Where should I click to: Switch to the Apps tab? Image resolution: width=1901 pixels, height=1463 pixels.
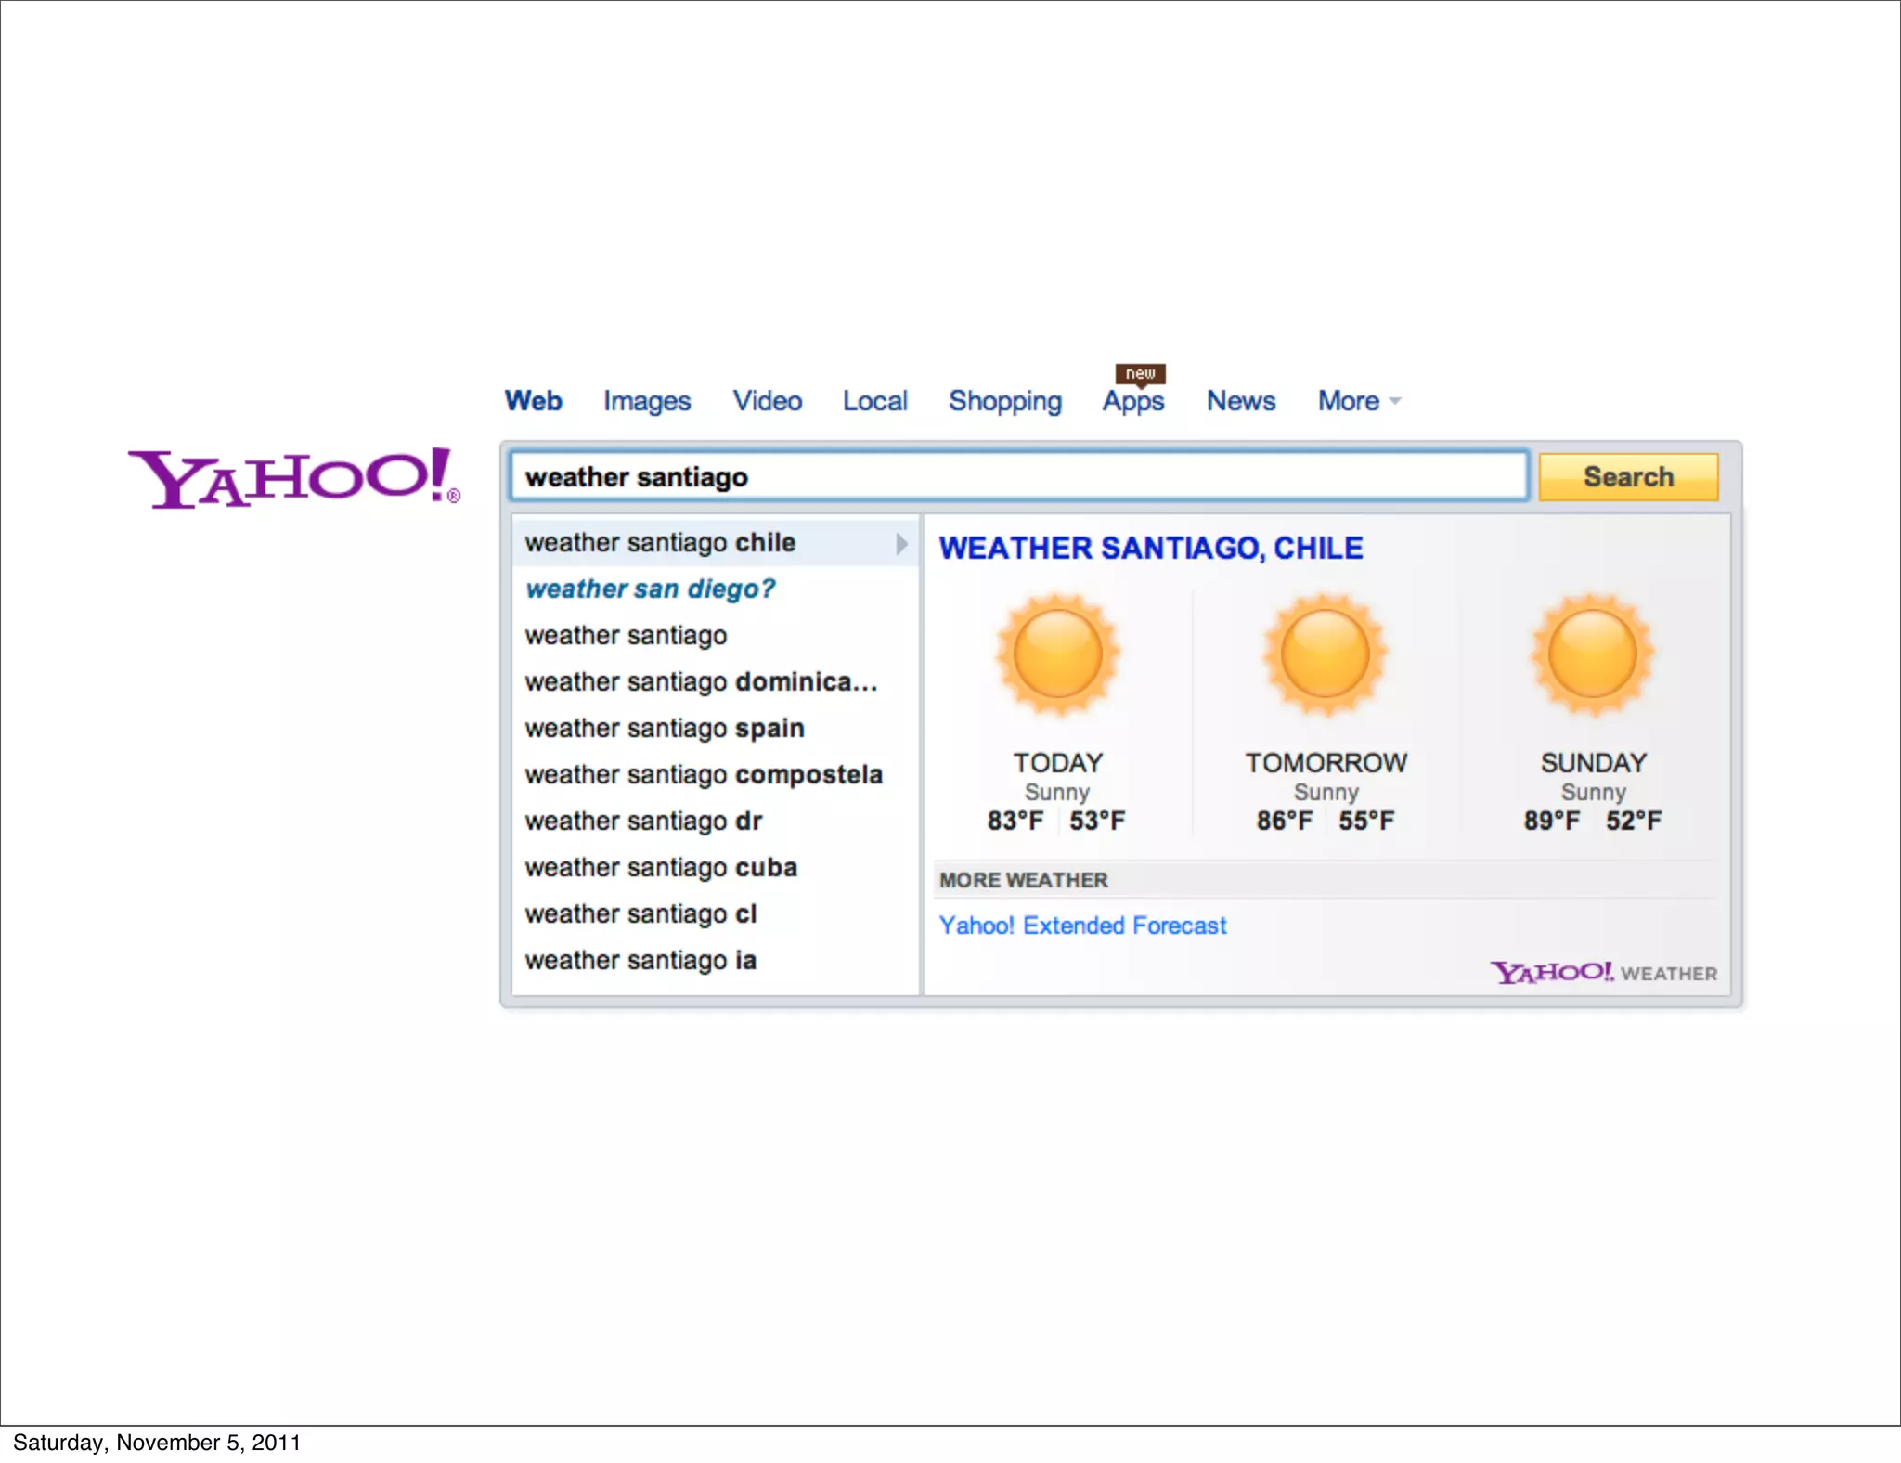point(1133,401)
